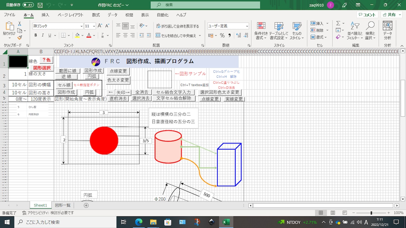Open File Explorer from taskbar

tap(153, 222)
